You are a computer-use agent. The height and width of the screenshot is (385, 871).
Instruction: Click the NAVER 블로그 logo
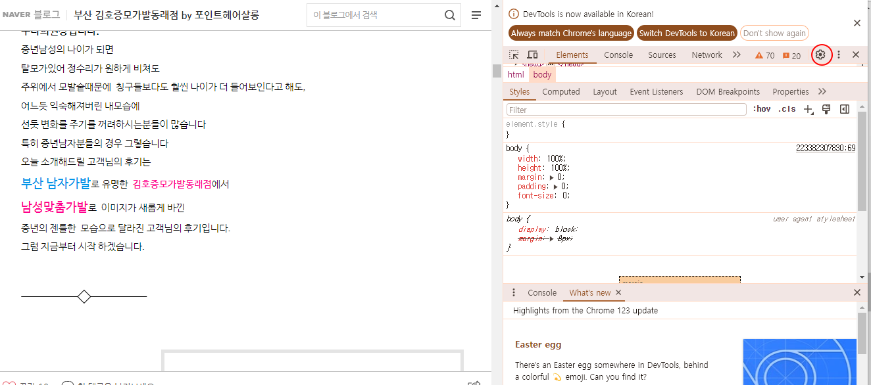[x=31, y=14]
